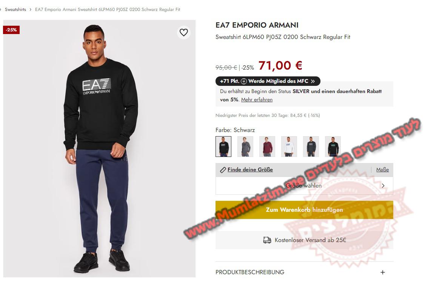Open Finde deine Größe size finder
Viewport: 425px width, 281px height.
tap(250, 170)
